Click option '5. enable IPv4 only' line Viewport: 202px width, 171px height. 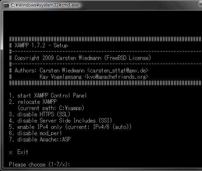point(70,127)
